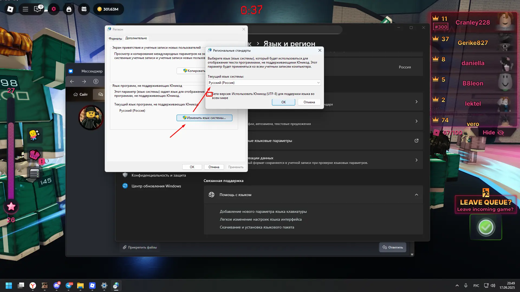Click the pink star icon on left

tap(11, 207)
